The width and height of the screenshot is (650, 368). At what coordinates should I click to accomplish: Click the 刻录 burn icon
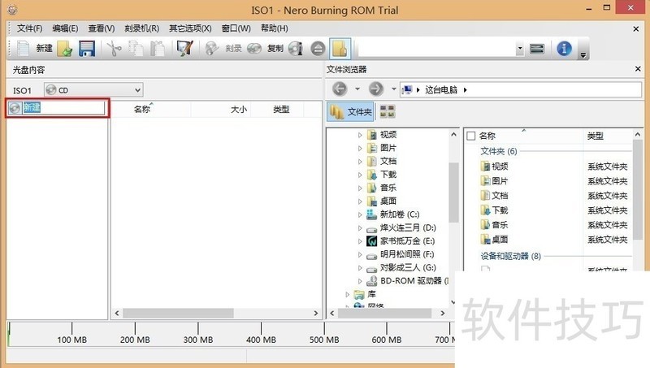[x=212, y=49]
